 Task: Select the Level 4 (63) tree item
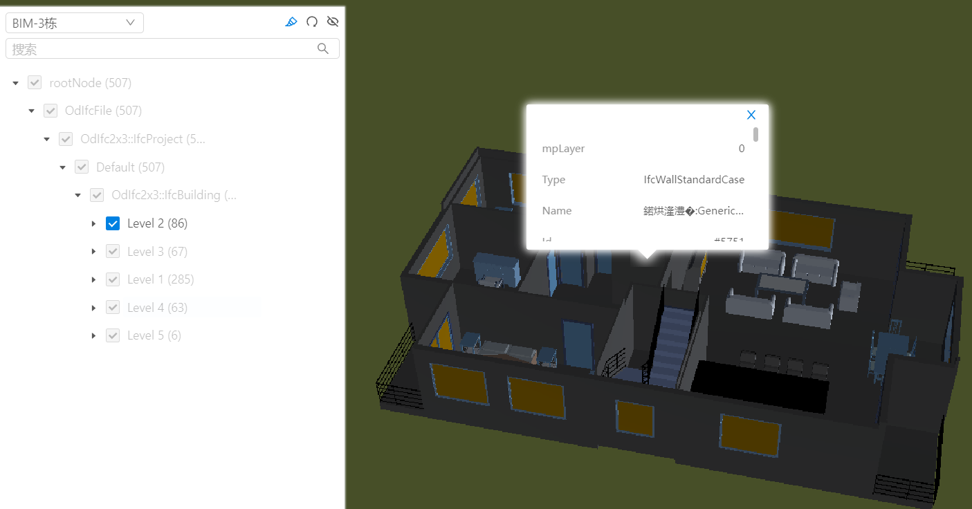(157, 308)
